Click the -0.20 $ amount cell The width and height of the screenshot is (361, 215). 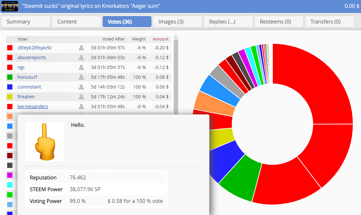pyautogui.click(x=161, y=48)
